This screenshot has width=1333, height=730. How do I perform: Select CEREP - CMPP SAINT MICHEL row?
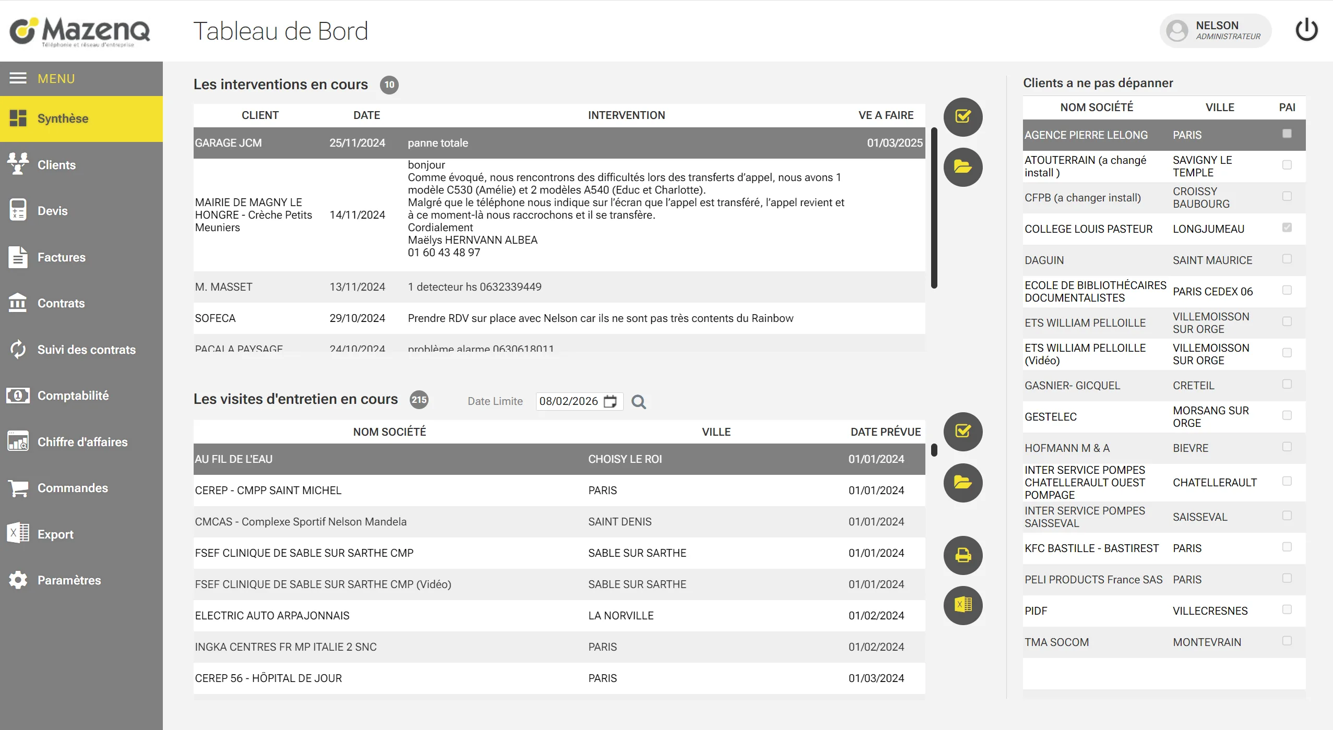[559, 490]
